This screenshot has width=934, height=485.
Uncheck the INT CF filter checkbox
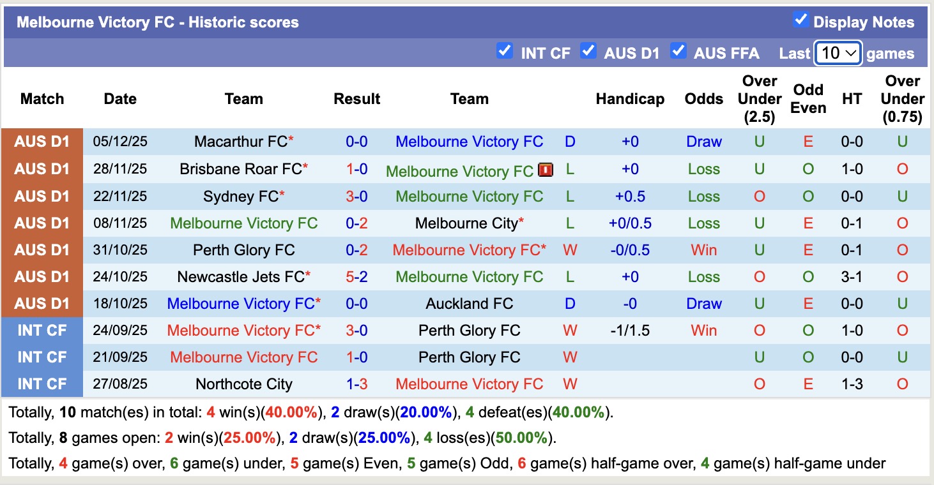pyautogui.click(x=505, y=50)
